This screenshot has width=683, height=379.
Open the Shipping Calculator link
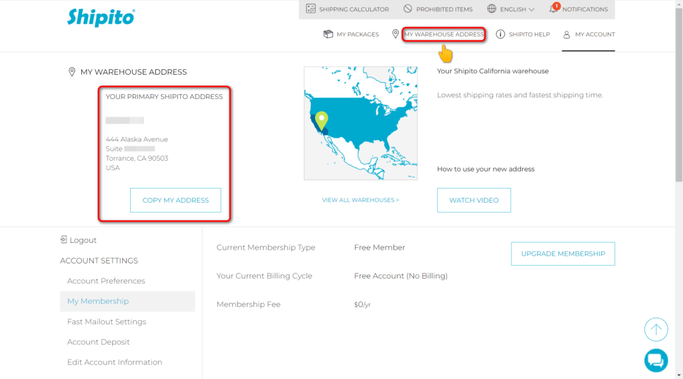pyautogui.click(x=354, y=9)
